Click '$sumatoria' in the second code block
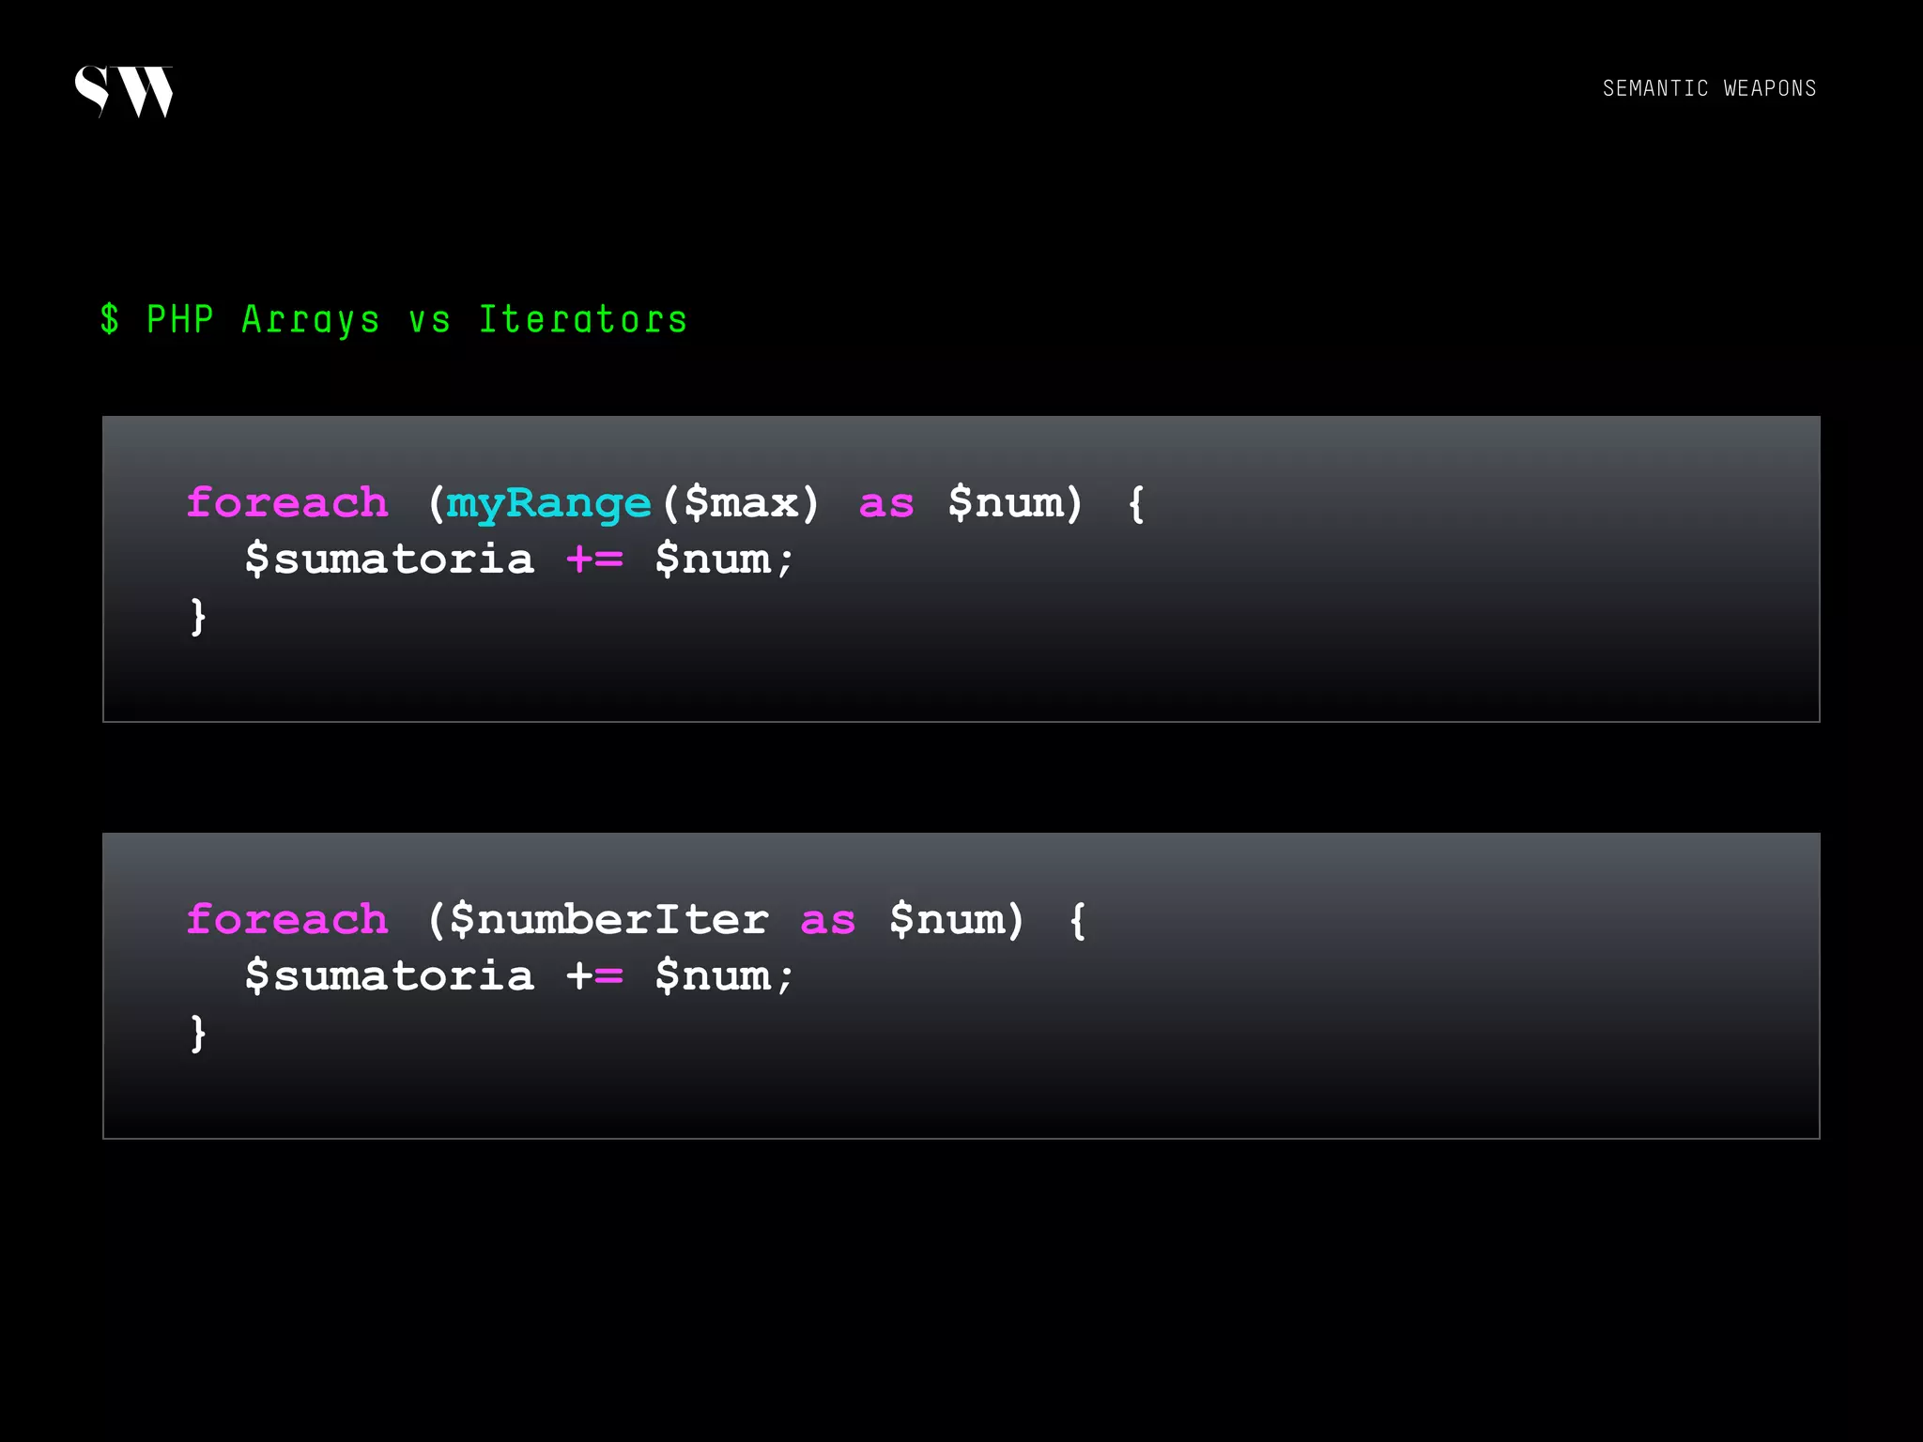 tap(390, 976)
